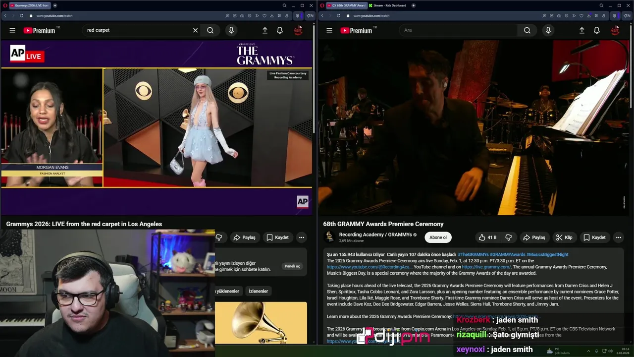Click the #GRAMMYAwards hashtag
Viewport: 634px width, 357px height.
507,254
